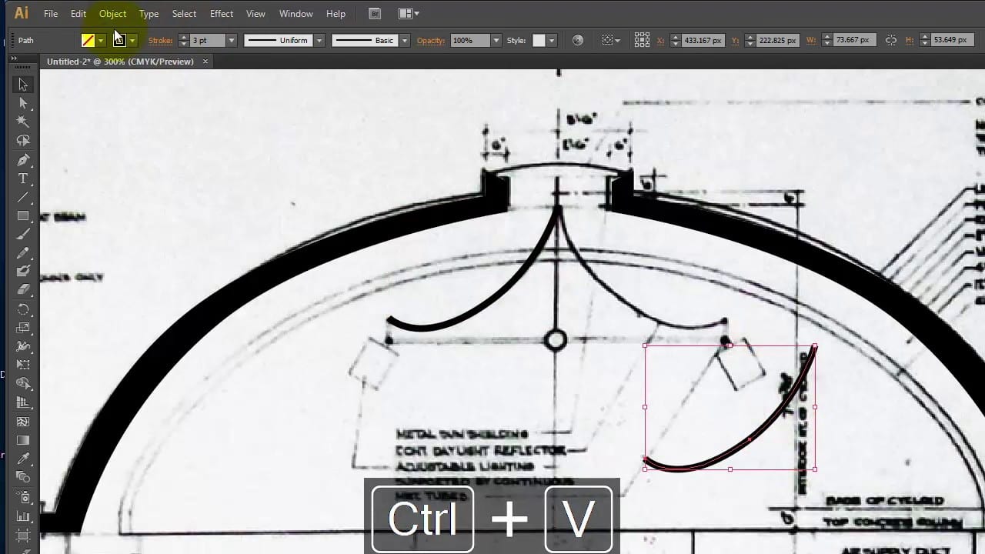The height and width of the screenshot is (554, 985).
Task: Select the Paintbrush tool
Action: (x=23, y=235)
